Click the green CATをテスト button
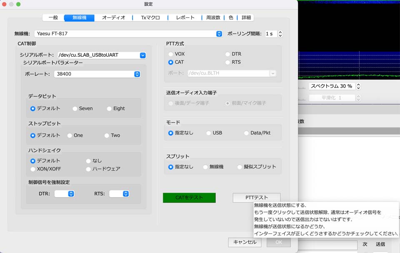 189,198
